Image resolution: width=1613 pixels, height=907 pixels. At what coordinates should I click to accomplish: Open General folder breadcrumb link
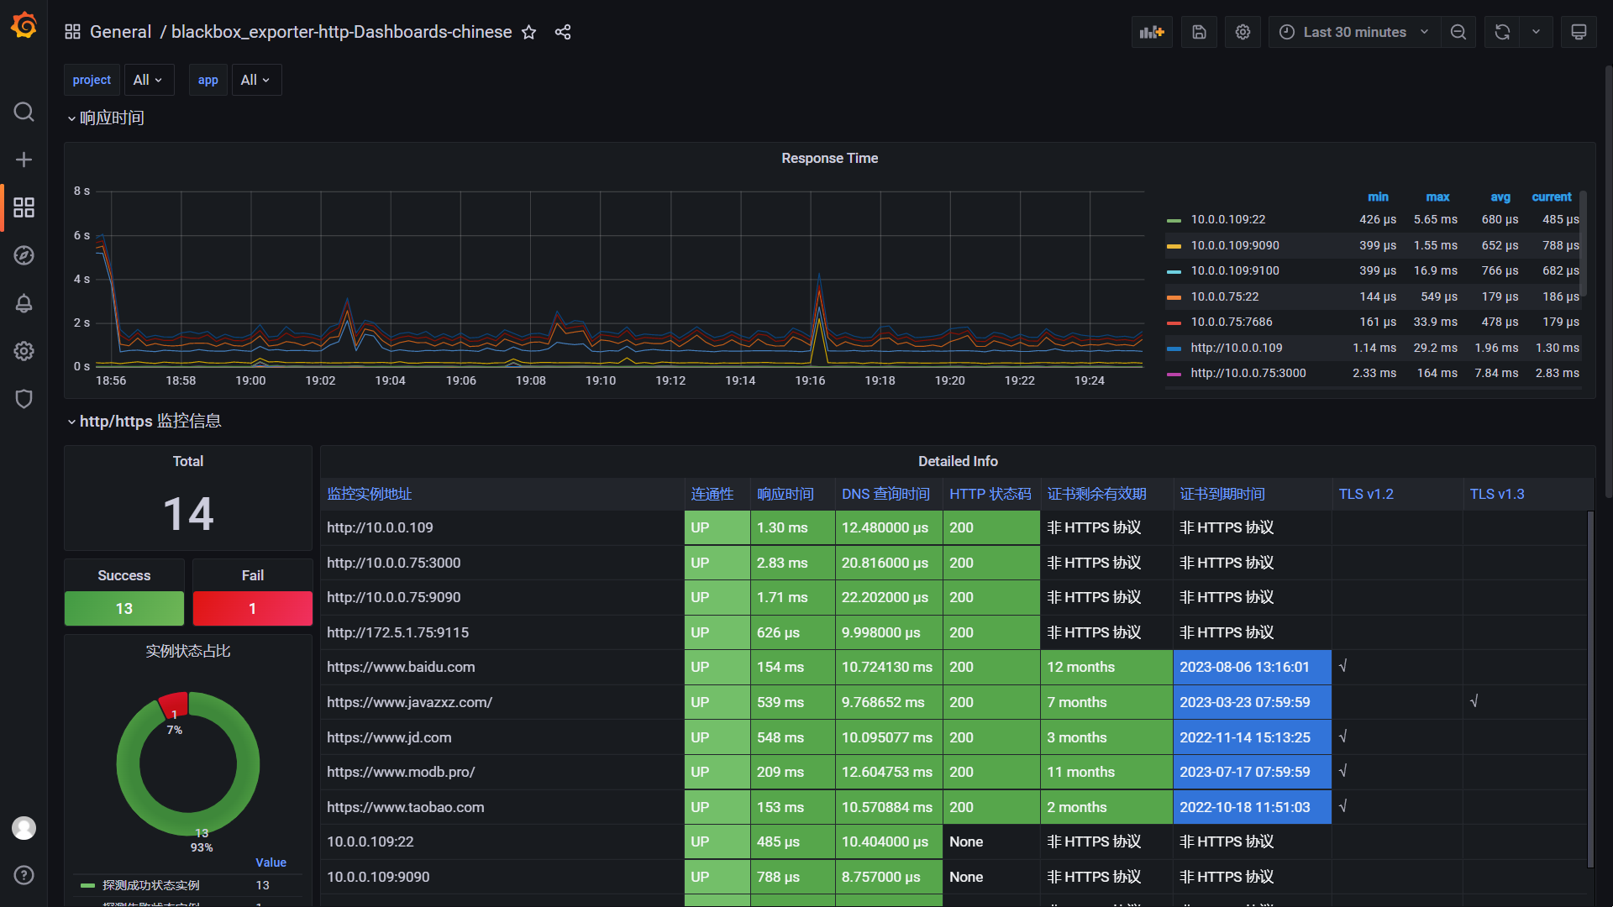point(120,32)
